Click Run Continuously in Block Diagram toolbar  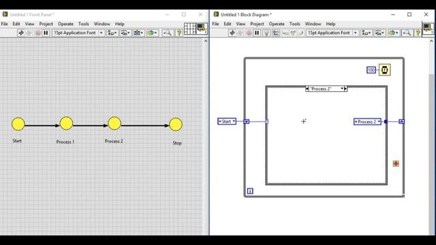pyautogui.click(x=240, y=33)
